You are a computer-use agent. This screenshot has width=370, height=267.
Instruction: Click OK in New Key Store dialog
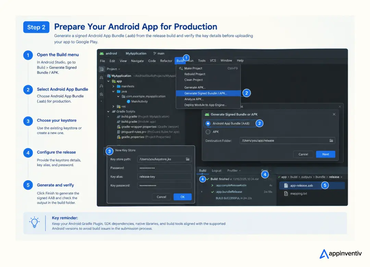(x=182, y=197)
